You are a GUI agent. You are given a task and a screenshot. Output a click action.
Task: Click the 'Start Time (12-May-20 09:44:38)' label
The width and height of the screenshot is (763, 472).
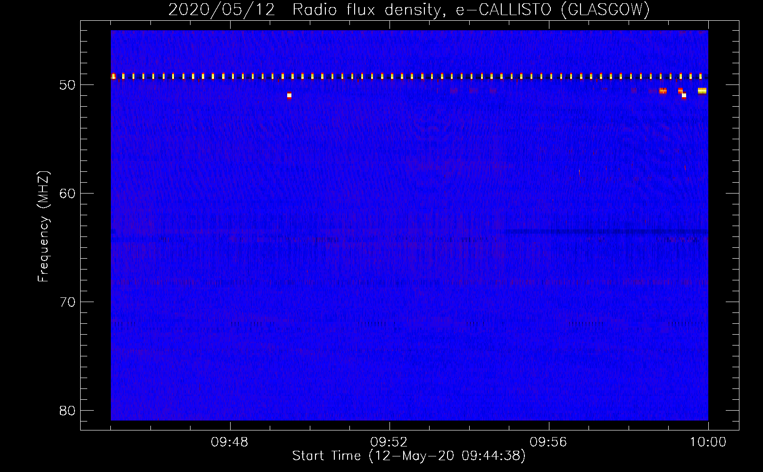pyautogui.click(x=409, y=456)
